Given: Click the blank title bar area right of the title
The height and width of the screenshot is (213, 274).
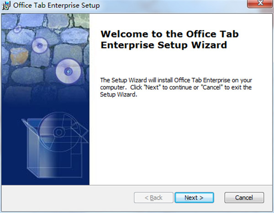Looking at the screenshot, I should point(173,5).
